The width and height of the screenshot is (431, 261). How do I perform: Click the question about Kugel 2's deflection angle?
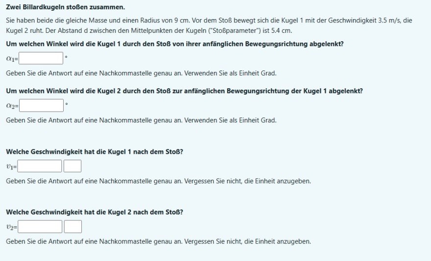pyautogui.click(x=184, y=91)
